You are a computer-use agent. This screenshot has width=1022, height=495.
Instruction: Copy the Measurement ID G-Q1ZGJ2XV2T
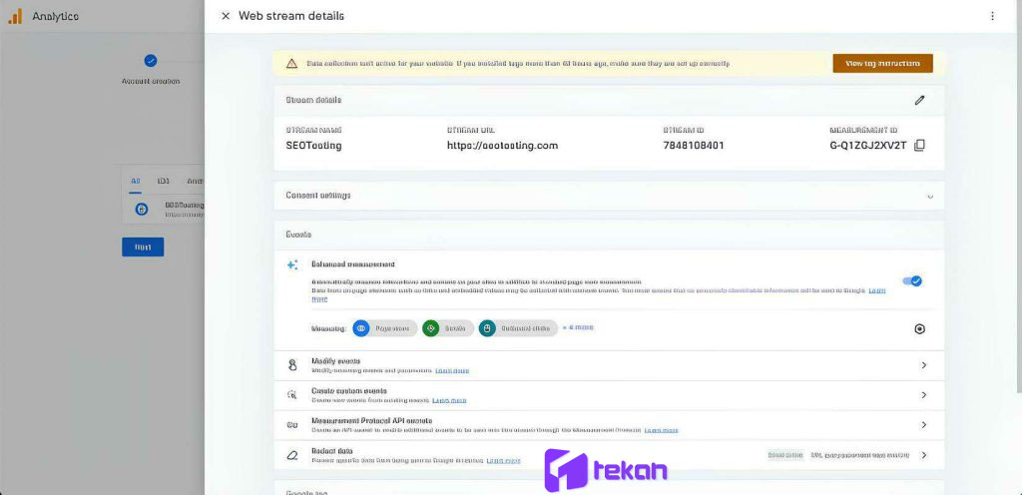point(919,146)
